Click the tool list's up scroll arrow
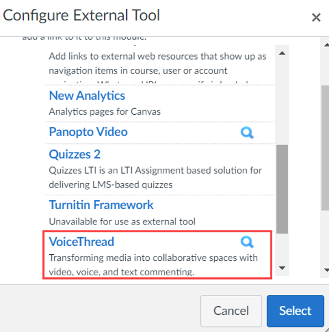The image size is (329, 332). [282, 53]
